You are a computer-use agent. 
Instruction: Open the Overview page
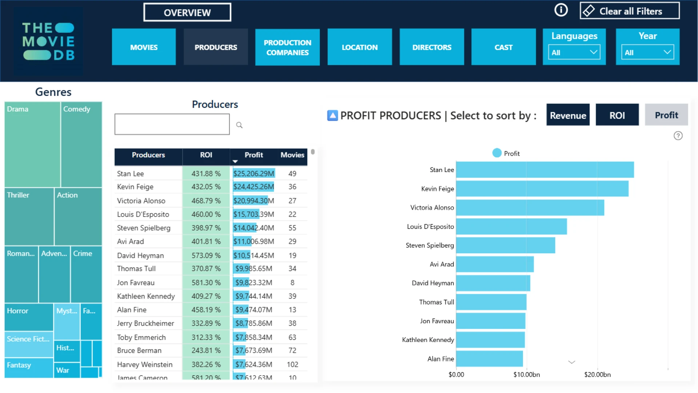coord(187,12)
